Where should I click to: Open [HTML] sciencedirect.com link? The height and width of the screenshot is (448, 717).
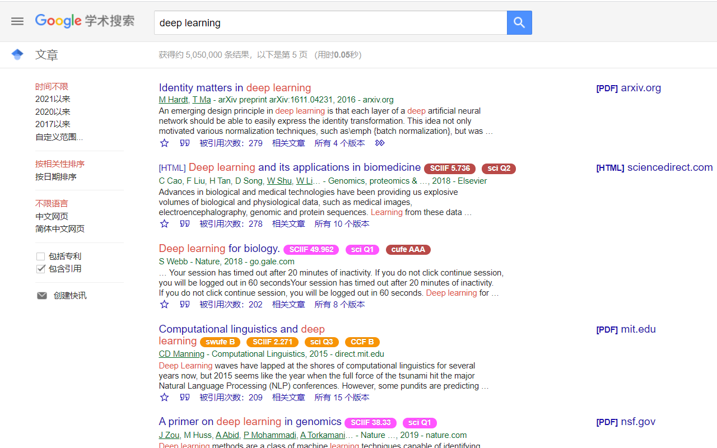pos(654,167)
